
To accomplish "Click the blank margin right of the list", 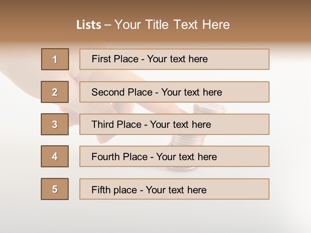I will pyautogui.click(x=290, y=129).
